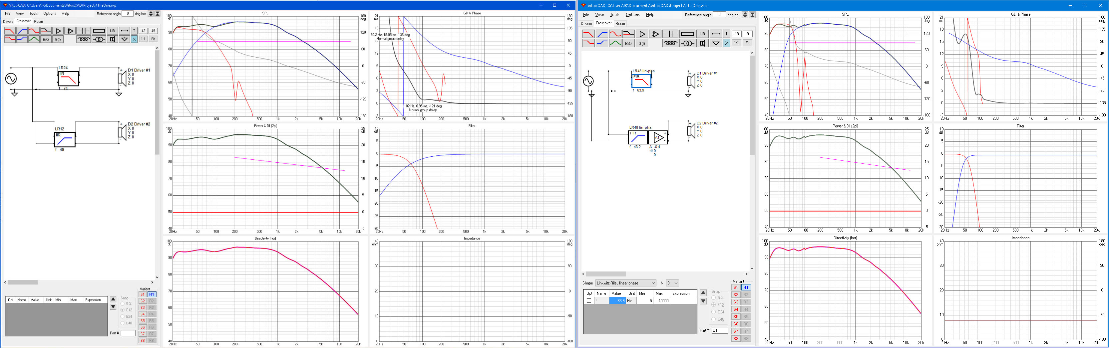
Task: Insert all-pass (red S-curve) block, left window
Action: 34,31
